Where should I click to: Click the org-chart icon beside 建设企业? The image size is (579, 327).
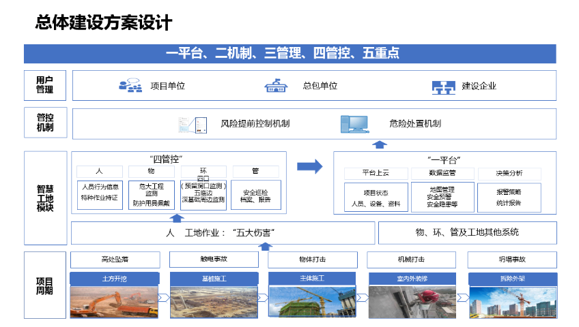click(x=443, y=87)
